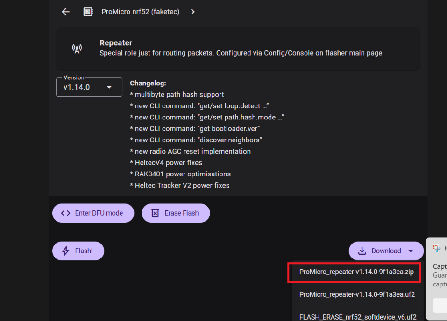Click the code brackets icon on Enter DFU mode

click(x=66, y=213)
